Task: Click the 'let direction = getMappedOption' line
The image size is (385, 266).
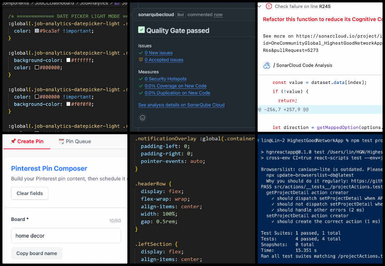Action: point(327,127)
